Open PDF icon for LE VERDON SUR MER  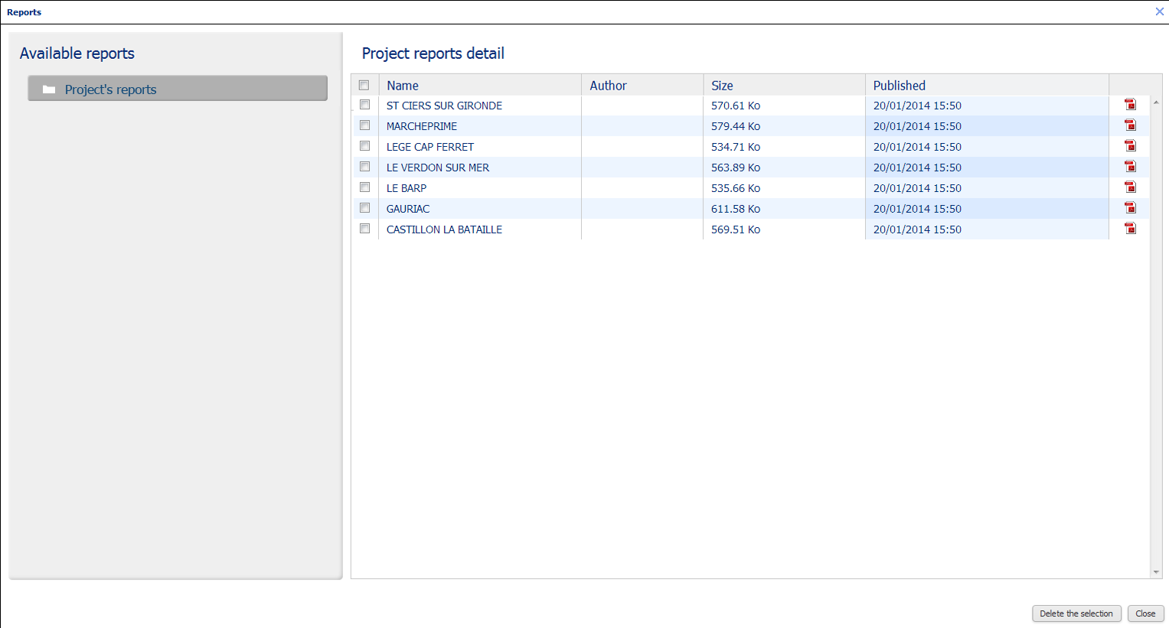point(1130,167)
